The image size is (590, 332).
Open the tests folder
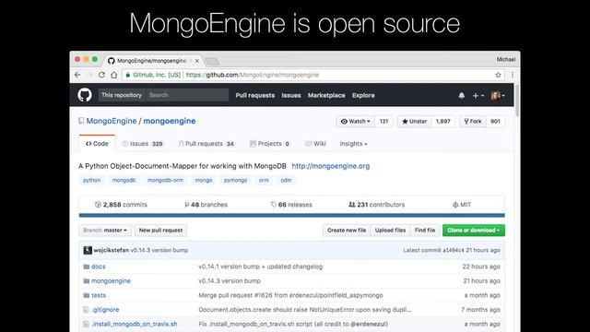click(x=99, y=295)
